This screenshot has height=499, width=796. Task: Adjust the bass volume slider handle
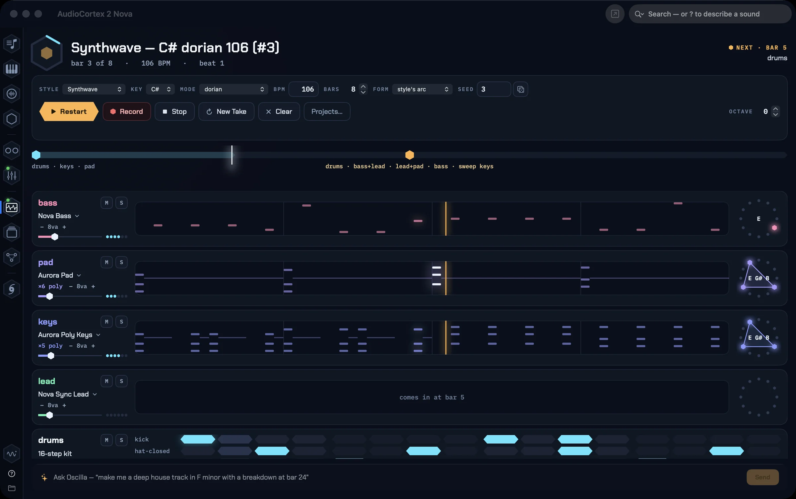click(55, 237)
